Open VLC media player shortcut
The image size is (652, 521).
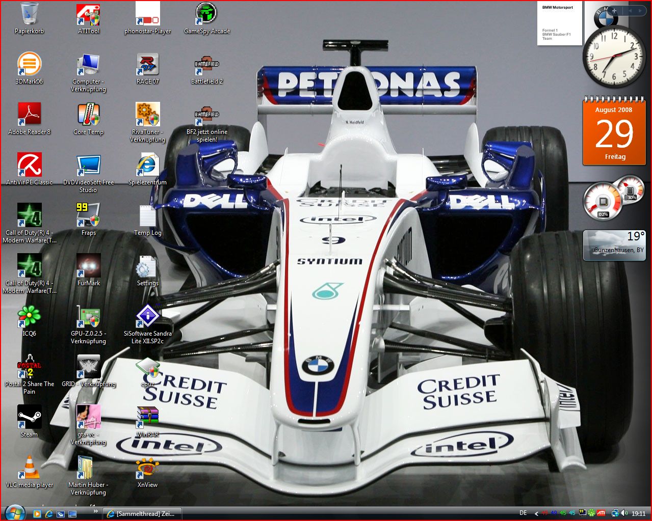coord(29,472)
